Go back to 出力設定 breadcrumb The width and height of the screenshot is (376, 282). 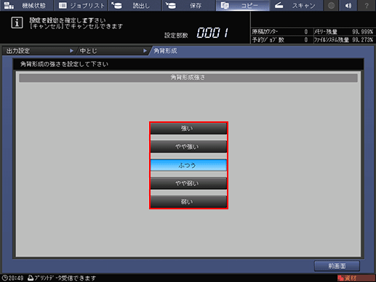(39, 51)
